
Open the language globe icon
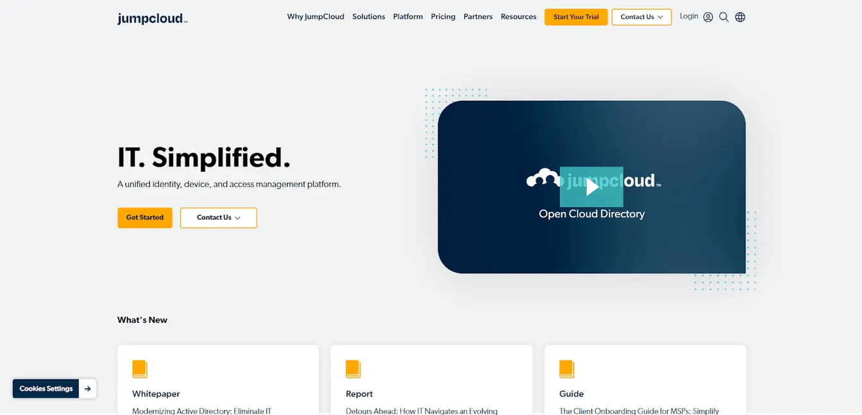[740, 17]
